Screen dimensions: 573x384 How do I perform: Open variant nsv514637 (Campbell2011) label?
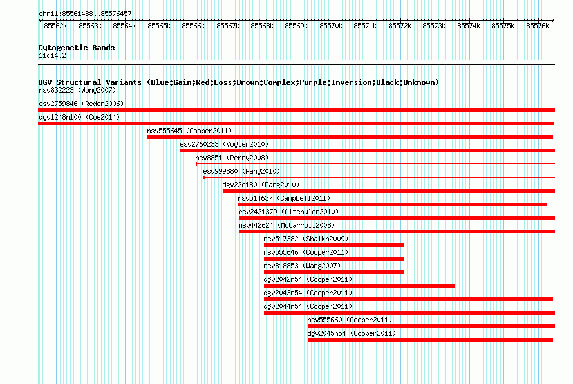point(284,198)
